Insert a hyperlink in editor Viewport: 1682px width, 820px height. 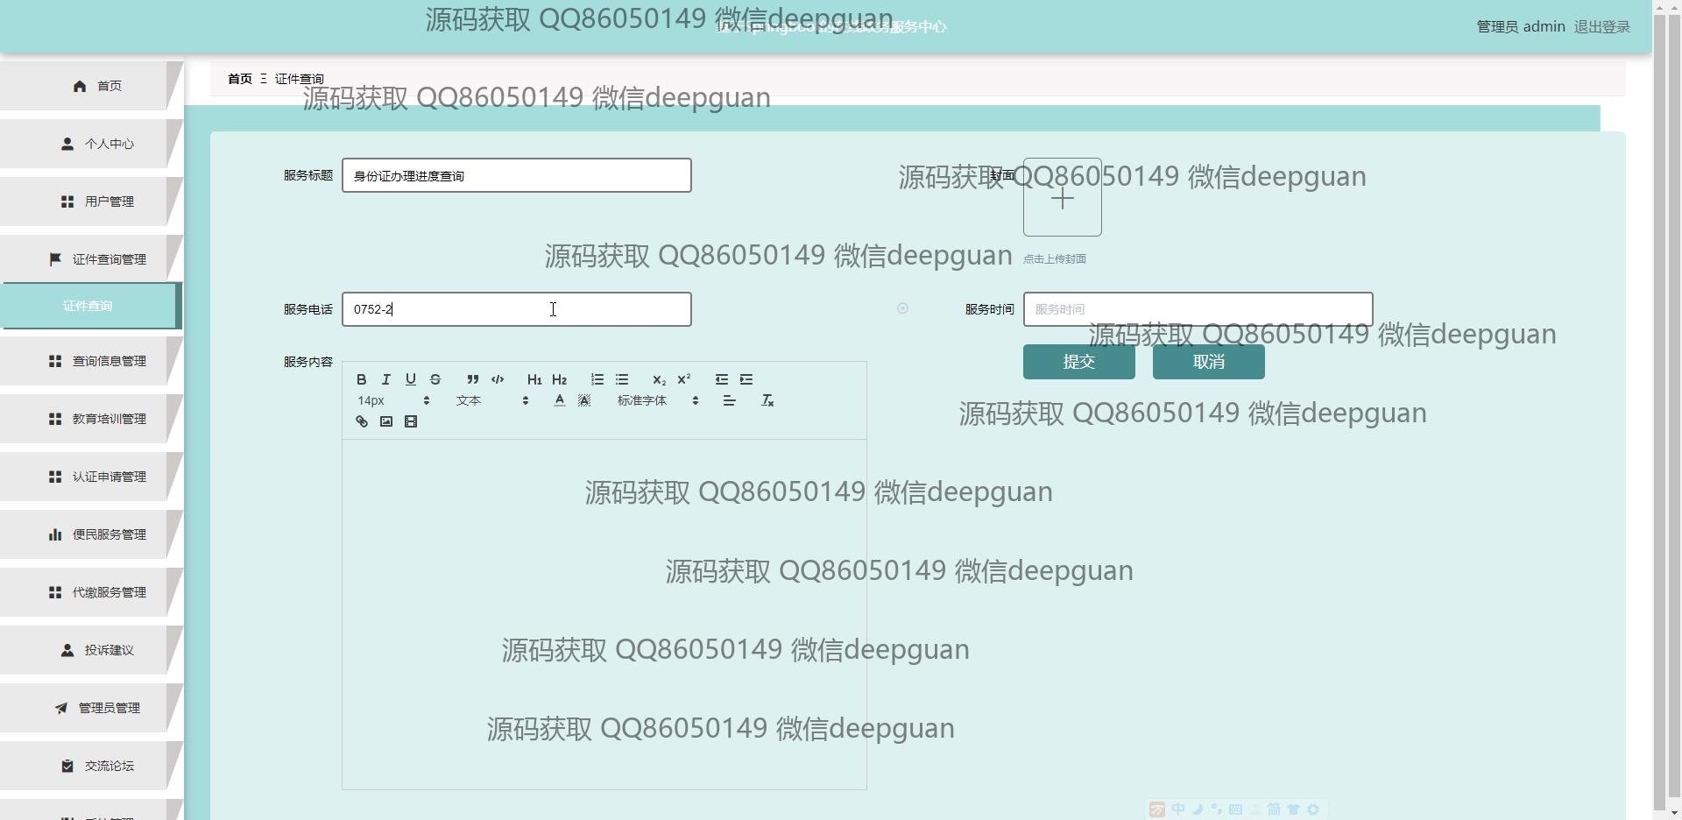click(x=361, y=421)
